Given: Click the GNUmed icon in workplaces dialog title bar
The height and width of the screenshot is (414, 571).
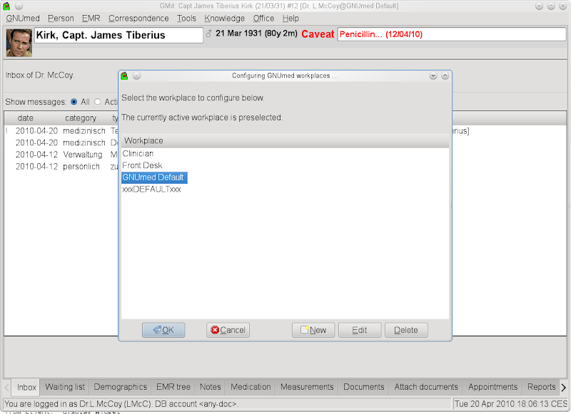Looking at the screenshot, I should tap(124, 76).
